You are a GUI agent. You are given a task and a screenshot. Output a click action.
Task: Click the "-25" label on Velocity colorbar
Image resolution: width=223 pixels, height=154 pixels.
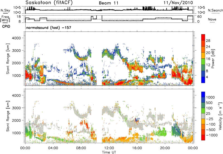click(x=209, y=119)
